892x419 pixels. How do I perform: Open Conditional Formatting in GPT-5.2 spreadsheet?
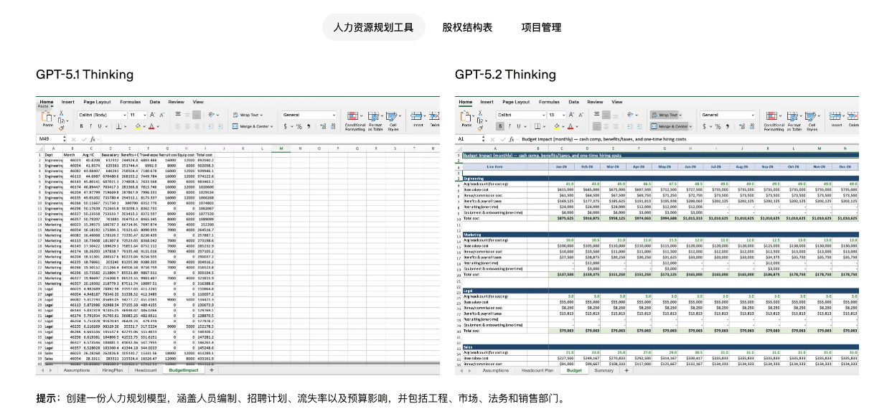[774, 121]
